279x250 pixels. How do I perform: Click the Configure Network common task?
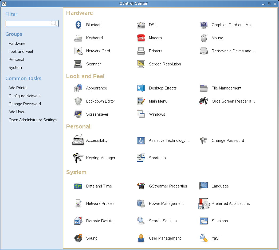coord(25,96)
